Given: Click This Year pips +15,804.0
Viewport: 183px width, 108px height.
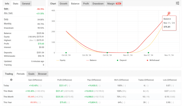Looking at the screenshot, I should click(x=93, y=102).
